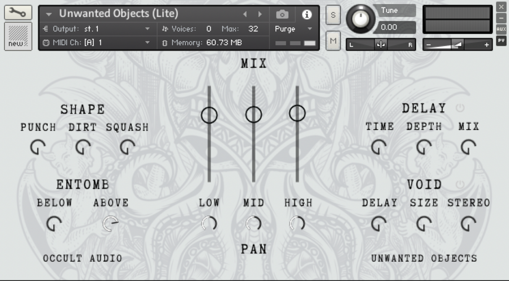Load the next instrument with the right arrow
Image resolution: width=509 pixels, height=281 pixels.
tap(259, 14)
